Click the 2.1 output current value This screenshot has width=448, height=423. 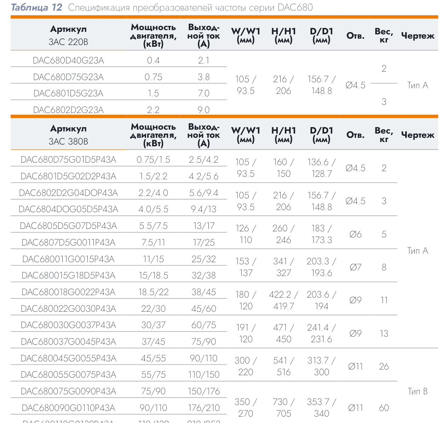click(204, 61)
